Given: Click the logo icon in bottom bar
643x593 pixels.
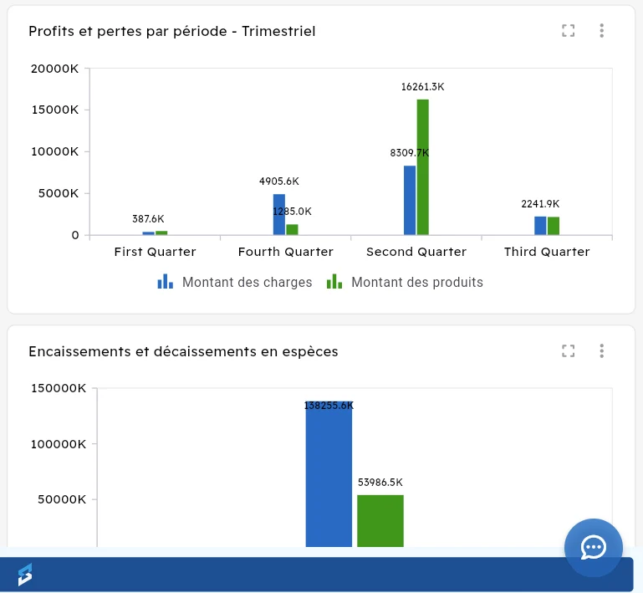Looking at the screenshot, I should point(25,574).
